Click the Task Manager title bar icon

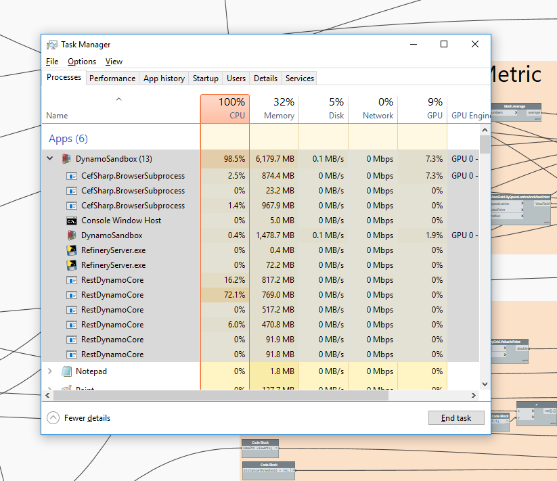[52, 45]
